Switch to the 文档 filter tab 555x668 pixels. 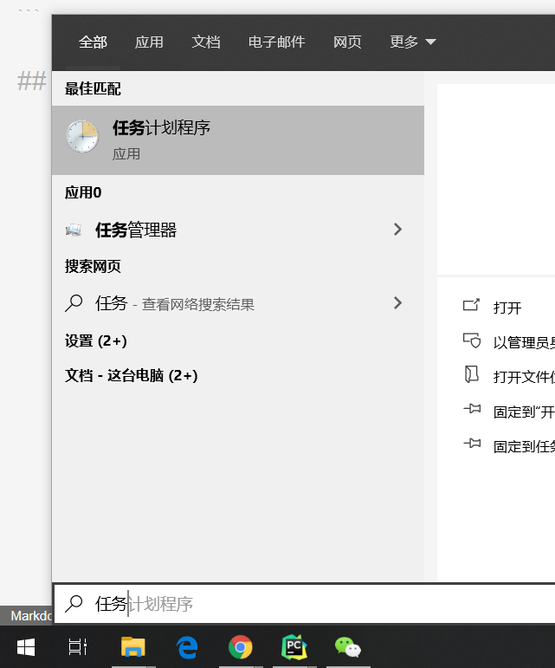click(206, 42)
